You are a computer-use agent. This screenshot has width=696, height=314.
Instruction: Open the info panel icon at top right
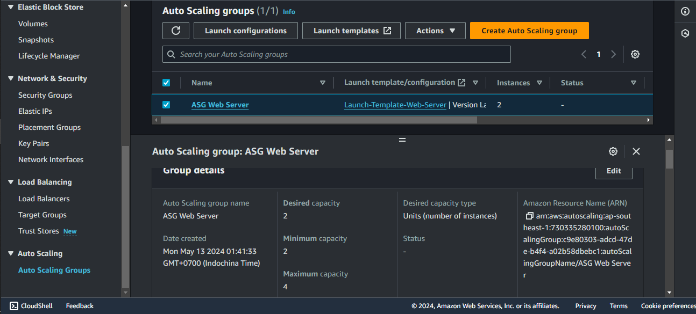click(685, 11)
